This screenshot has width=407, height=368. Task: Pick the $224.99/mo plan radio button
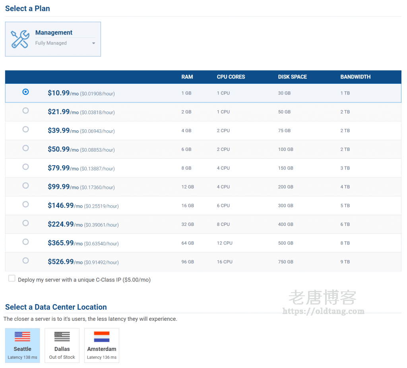[25, 223]
